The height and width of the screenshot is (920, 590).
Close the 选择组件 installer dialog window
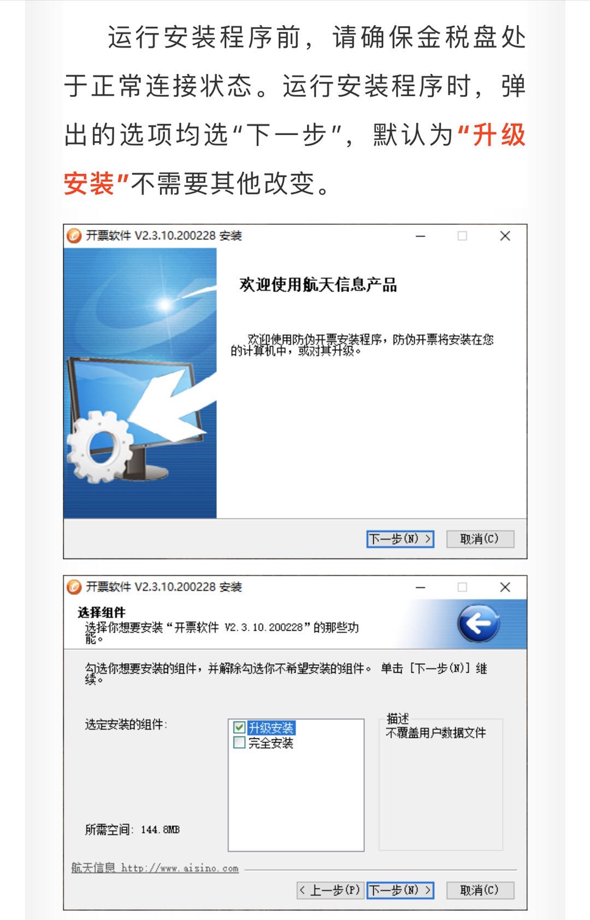[x=505, y=587]
